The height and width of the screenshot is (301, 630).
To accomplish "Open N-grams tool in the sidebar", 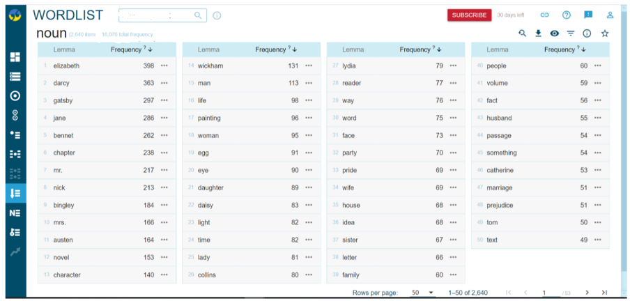I will point(15,213).
